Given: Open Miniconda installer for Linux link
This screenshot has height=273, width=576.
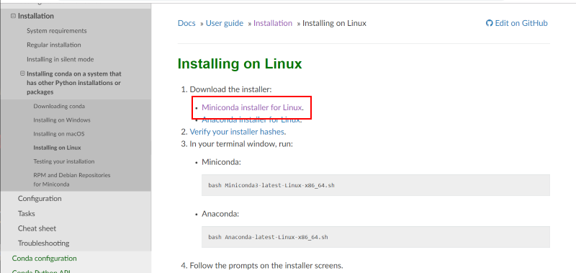Looking at the screenshot, I should click(x=251, y=107).
